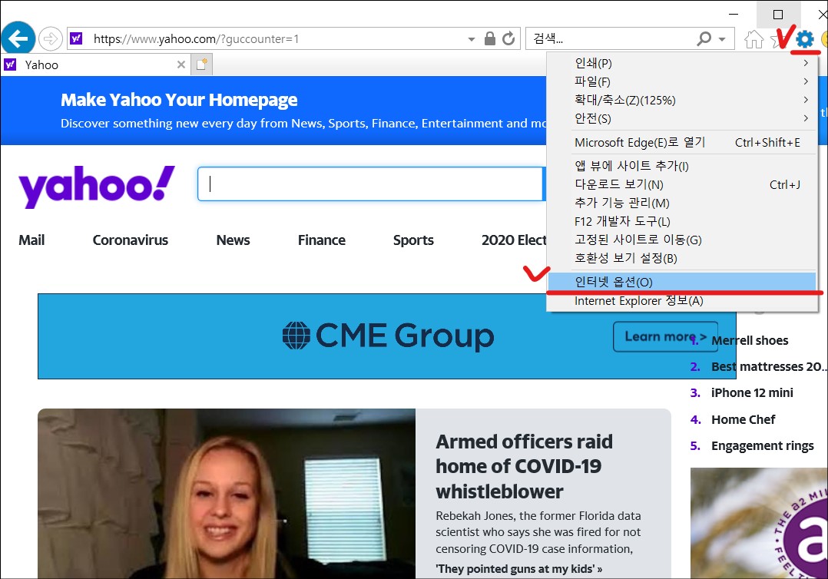The width and height of the screenshot is (828, 579).
Task: Open the Sports link
Action: [413, 240]
